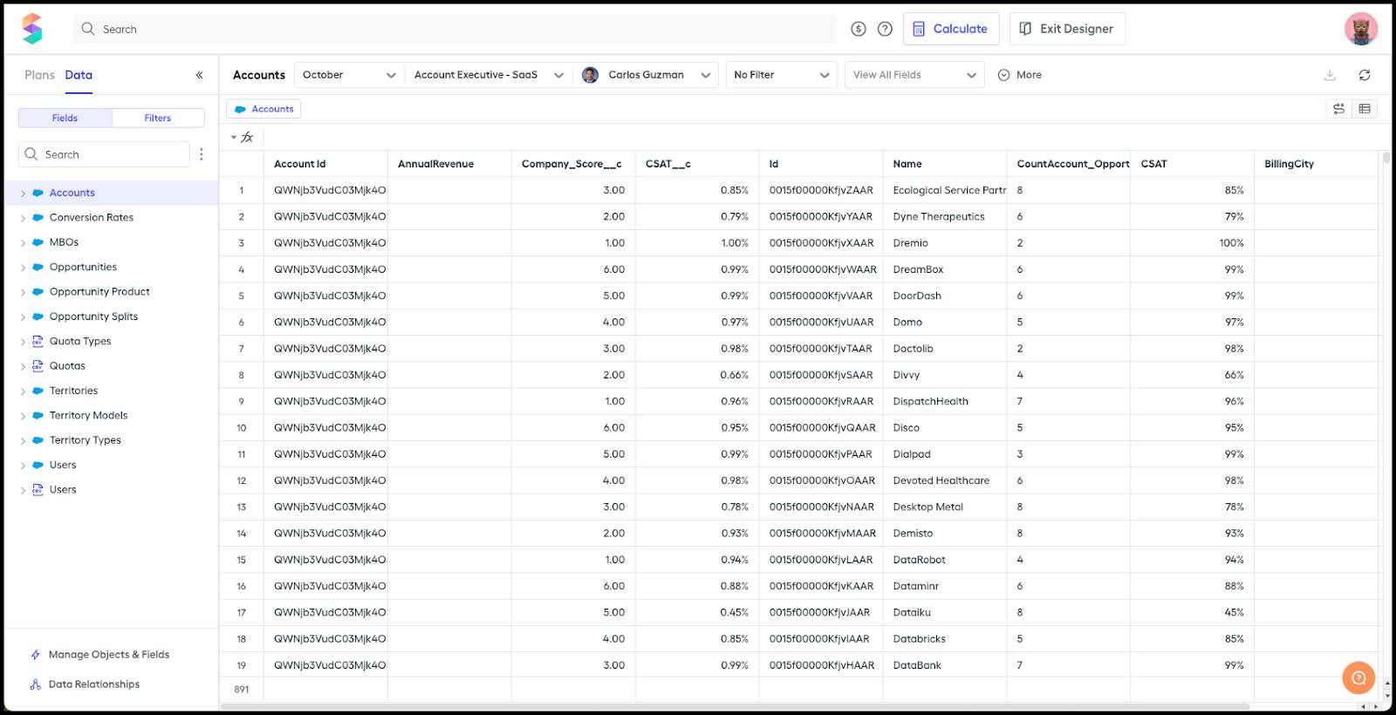Click the Spiff logo icon
The height and width of the screenshot is (715, 1396).
[x=32, y=29]
